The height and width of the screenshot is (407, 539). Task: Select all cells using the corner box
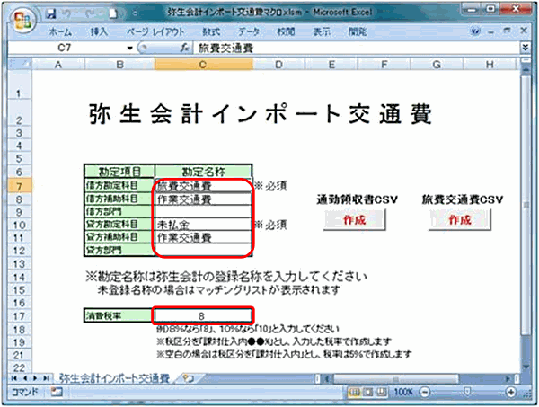(20, 64)
